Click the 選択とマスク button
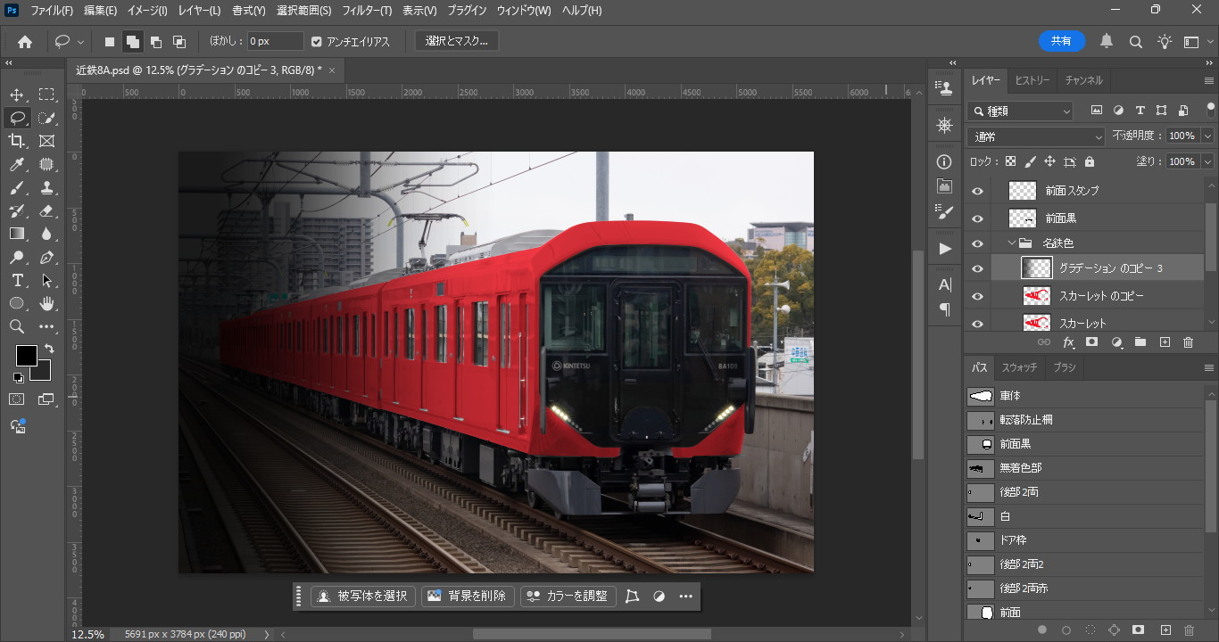The height and width of the screenshot is (642, 1219). tap(457, 41)
